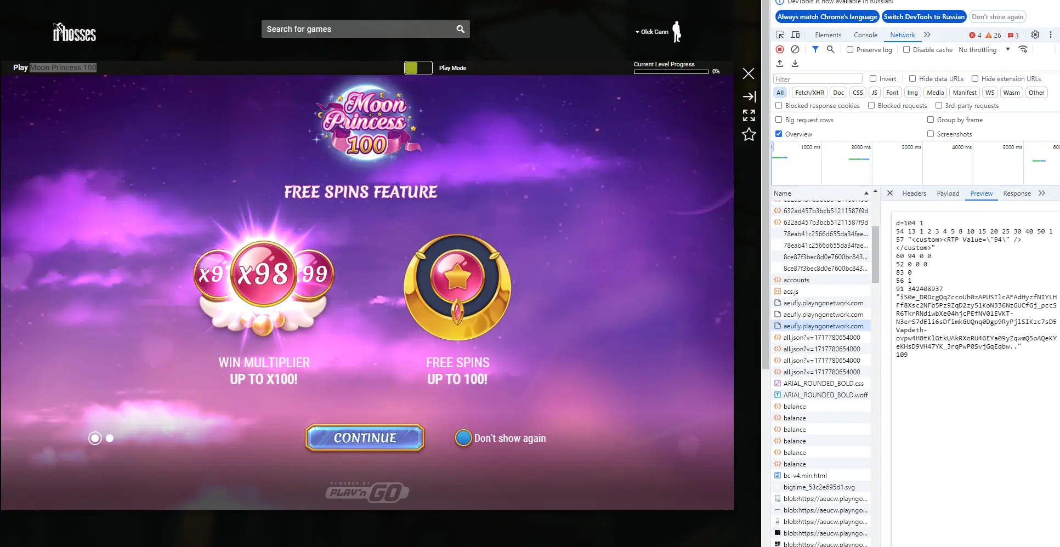Viewport: 1060px width, 547px height.
Task: Add game to favorites with star icon
Action: click(x=749, y=134)
